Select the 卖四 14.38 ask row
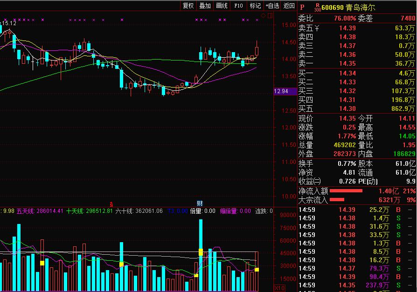 pos(357,37)
